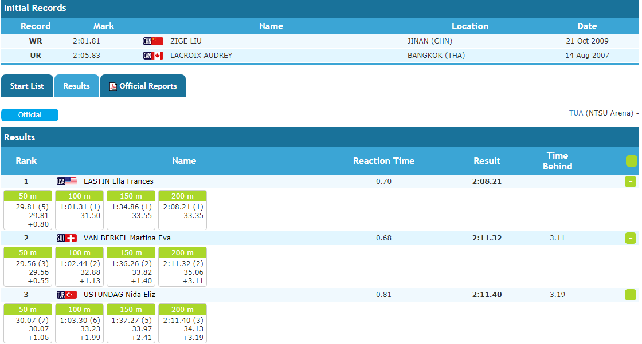642x344 pixels.
Task: Click China flag icon beside Zige Liu
Action: [153, 41]
